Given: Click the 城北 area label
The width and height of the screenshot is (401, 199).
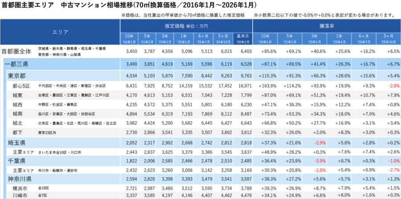Looking at the screenshot, I should 18,123.
